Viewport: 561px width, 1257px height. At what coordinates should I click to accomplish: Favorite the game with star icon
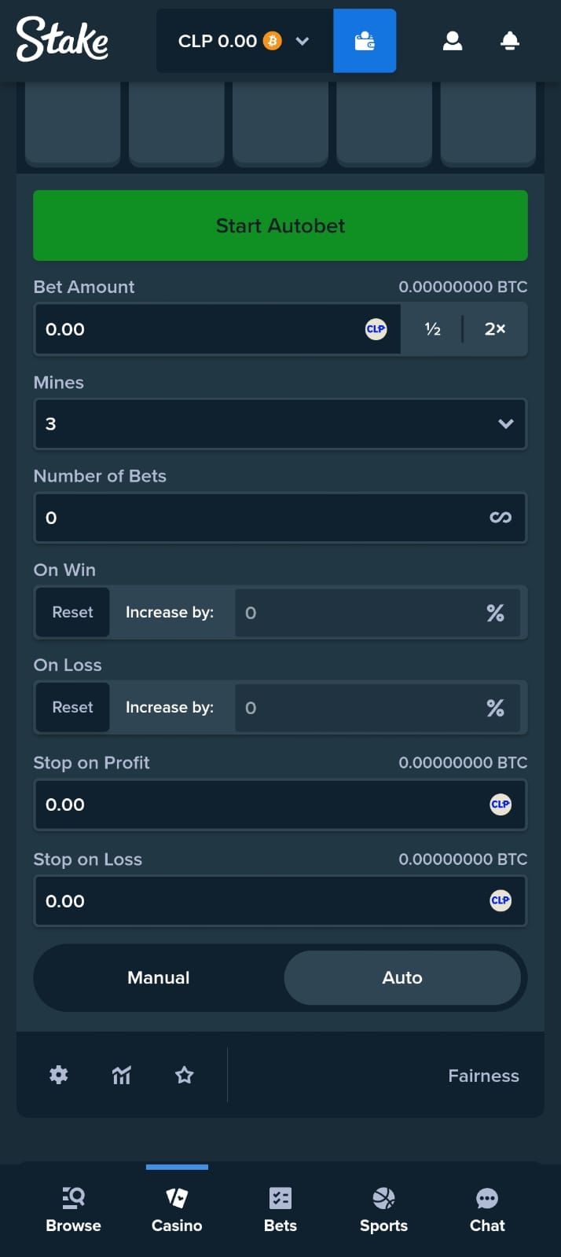click(x=185, y=1075)
